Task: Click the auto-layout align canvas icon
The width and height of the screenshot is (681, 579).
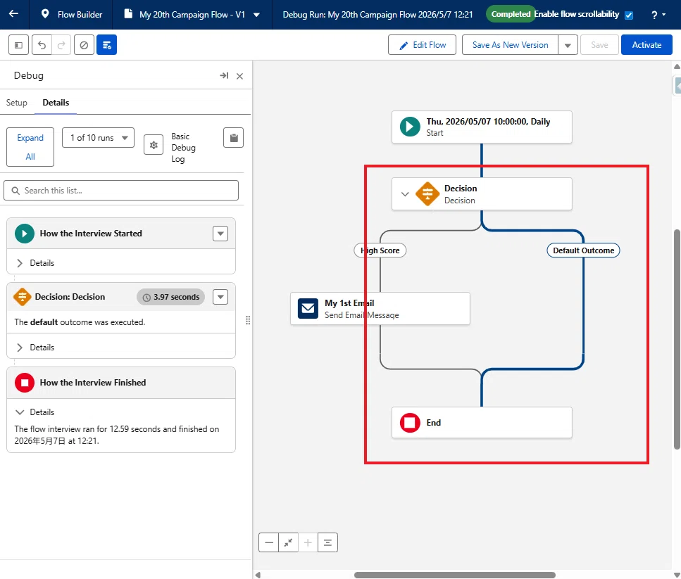Action: pos(328,542)
